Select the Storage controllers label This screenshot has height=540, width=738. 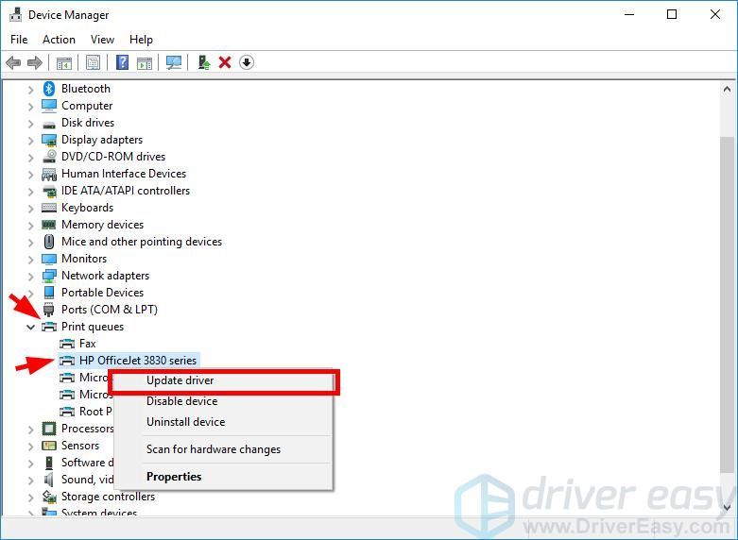(x=109, y=497)
